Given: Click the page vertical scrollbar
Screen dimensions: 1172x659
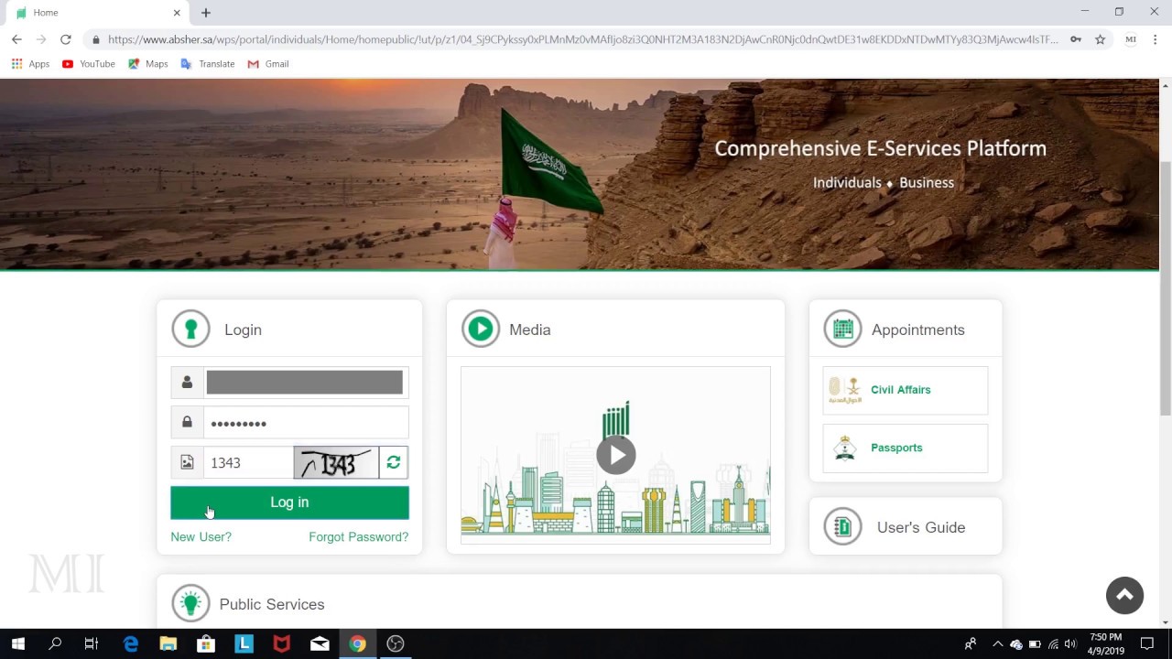Looking at the screenshot, I should [x=1165, y=288].
